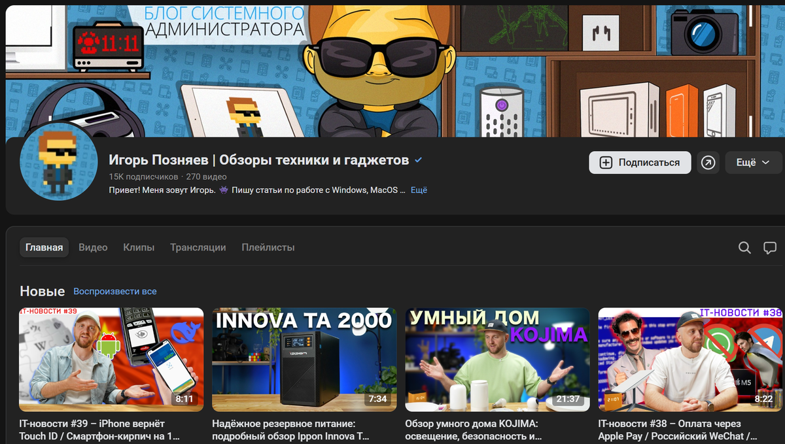Open Умный дом Kojima video thumbnail

click(x=497, y=360)
